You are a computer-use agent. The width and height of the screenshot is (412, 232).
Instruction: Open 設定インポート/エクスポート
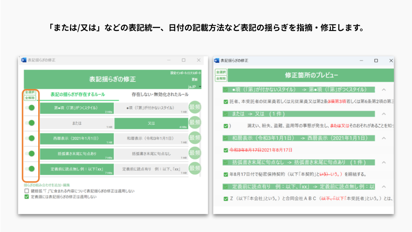tap(185, 73)
